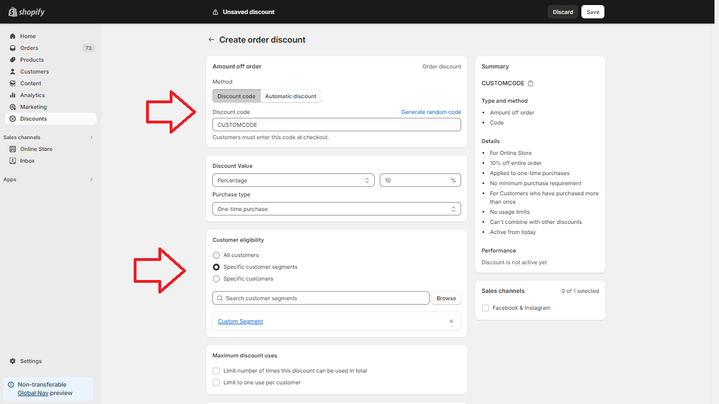Click the Customers person icon in sidebar

(13, 72)
